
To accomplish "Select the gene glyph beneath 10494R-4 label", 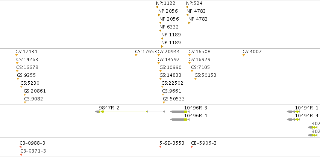I will click(293, 120).
